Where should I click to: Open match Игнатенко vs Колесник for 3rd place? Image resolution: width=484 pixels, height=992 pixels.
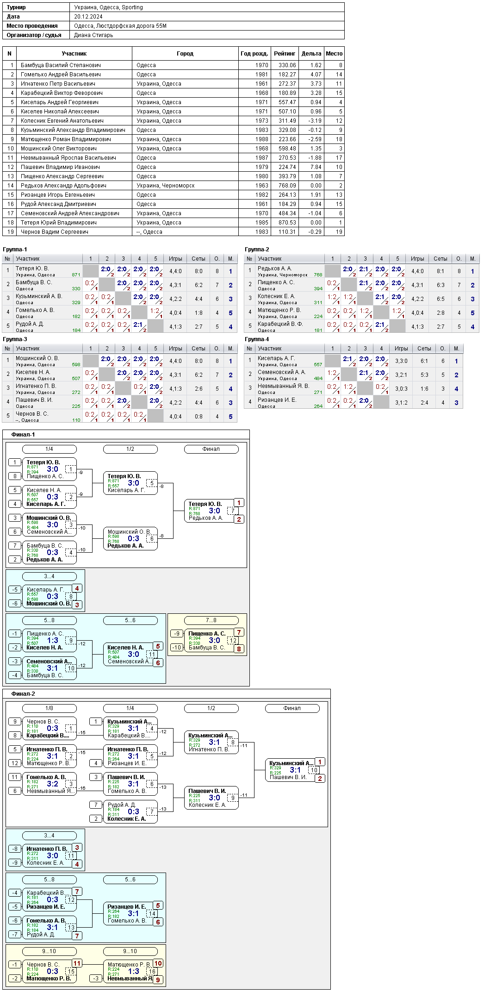pyautogui.click(x=49, y=856)
